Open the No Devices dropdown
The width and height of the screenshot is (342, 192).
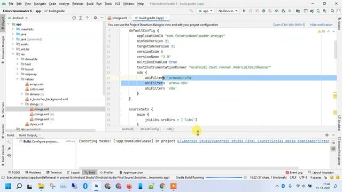point(228,11)
